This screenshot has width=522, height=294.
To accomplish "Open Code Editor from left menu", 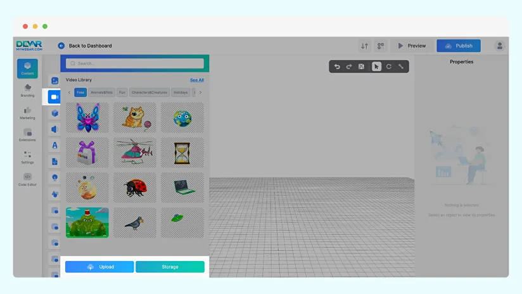I will point(27,179).
